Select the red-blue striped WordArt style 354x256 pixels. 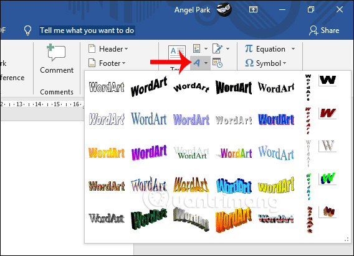click(x=276, y=219)
